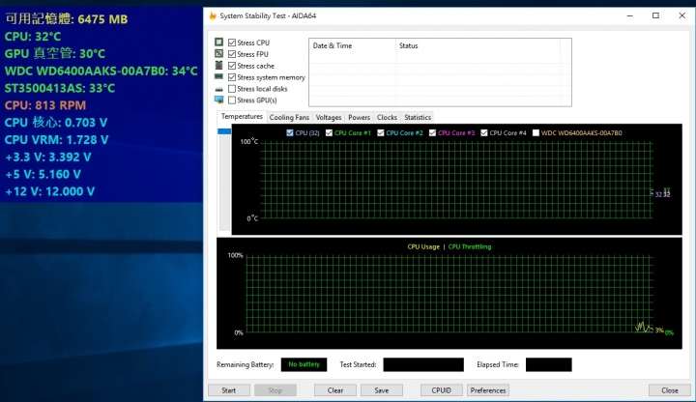
Task: Click the +5 V: 5.160 V readout
Action: point(43,174)
